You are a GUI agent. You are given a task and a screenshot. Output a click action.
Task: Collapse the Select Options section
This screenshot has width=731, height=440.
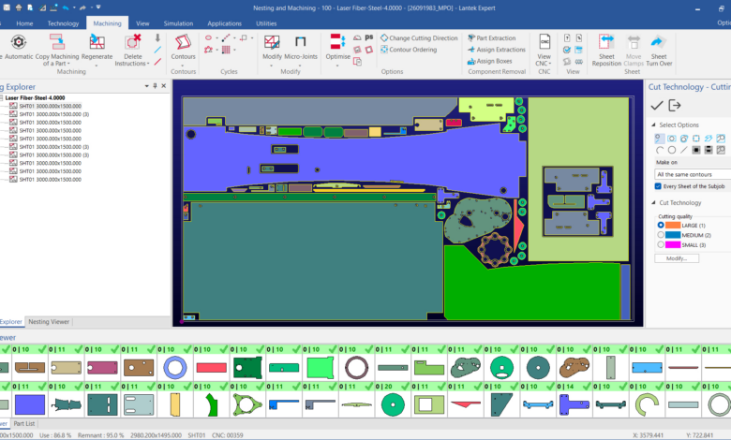(653, 125)
